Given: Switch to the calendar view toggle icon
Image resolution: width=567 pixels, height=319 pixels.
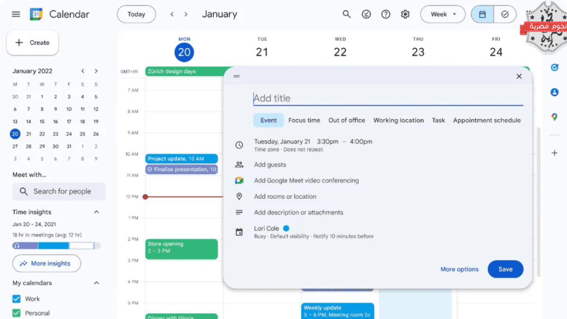Looking at the screenshot, I should click(482, 14).
